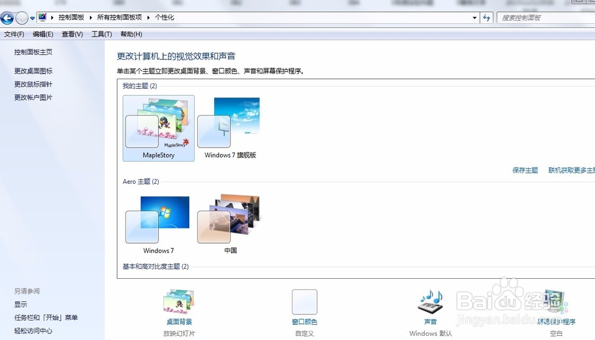Viewport: 595px width, 340px height.
Task: Expand the chevron after 所有控制面板项 breadcrumb
Action: tap(148, 17)
